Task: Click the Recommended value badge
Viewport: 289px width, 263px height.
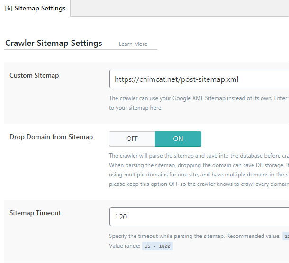Action: coord(285,236)
